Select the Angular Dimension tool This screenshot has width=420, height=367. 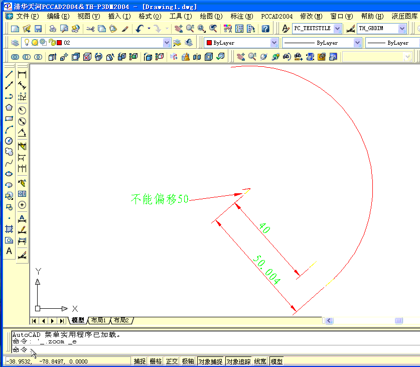[x=22, y=133]
